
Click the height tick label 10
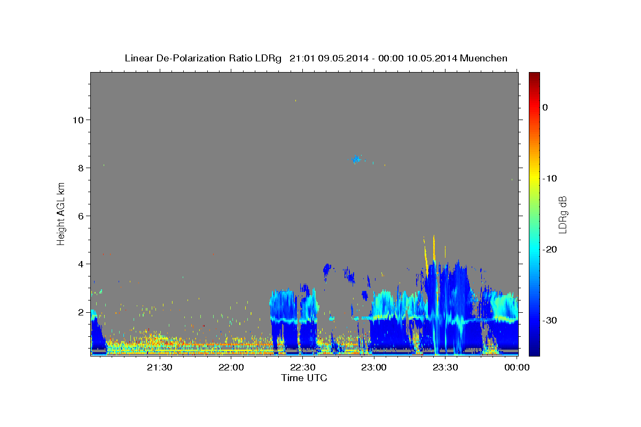[78, 120]
